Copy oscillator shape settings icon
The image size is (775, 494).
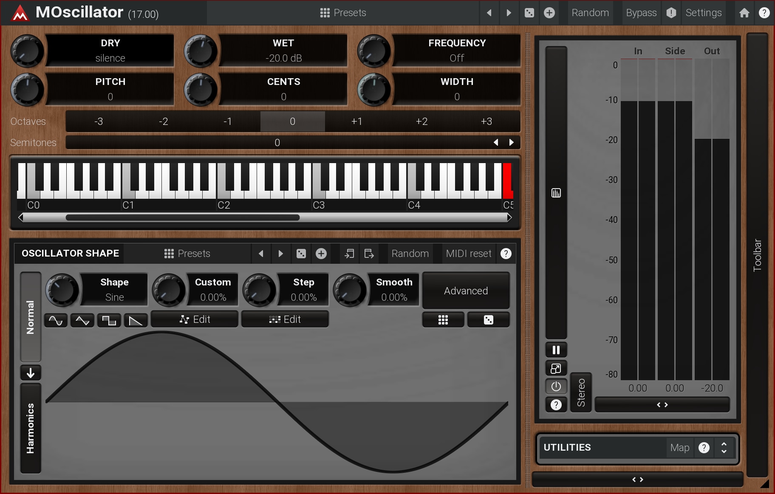pyautogui.click(x=349, y=254)
